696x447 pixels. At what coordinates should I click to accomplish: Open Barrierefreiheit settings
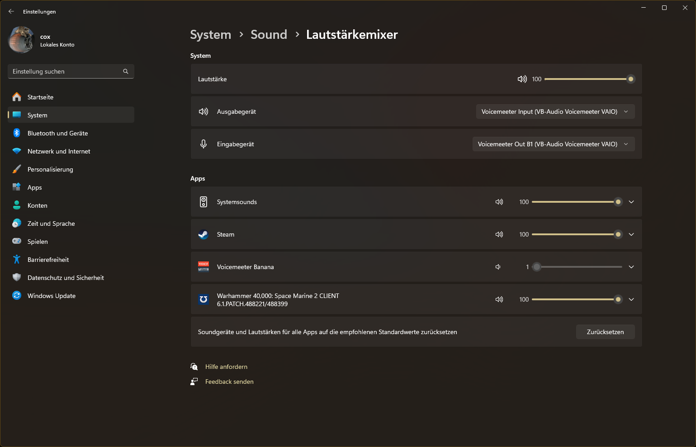71,260
